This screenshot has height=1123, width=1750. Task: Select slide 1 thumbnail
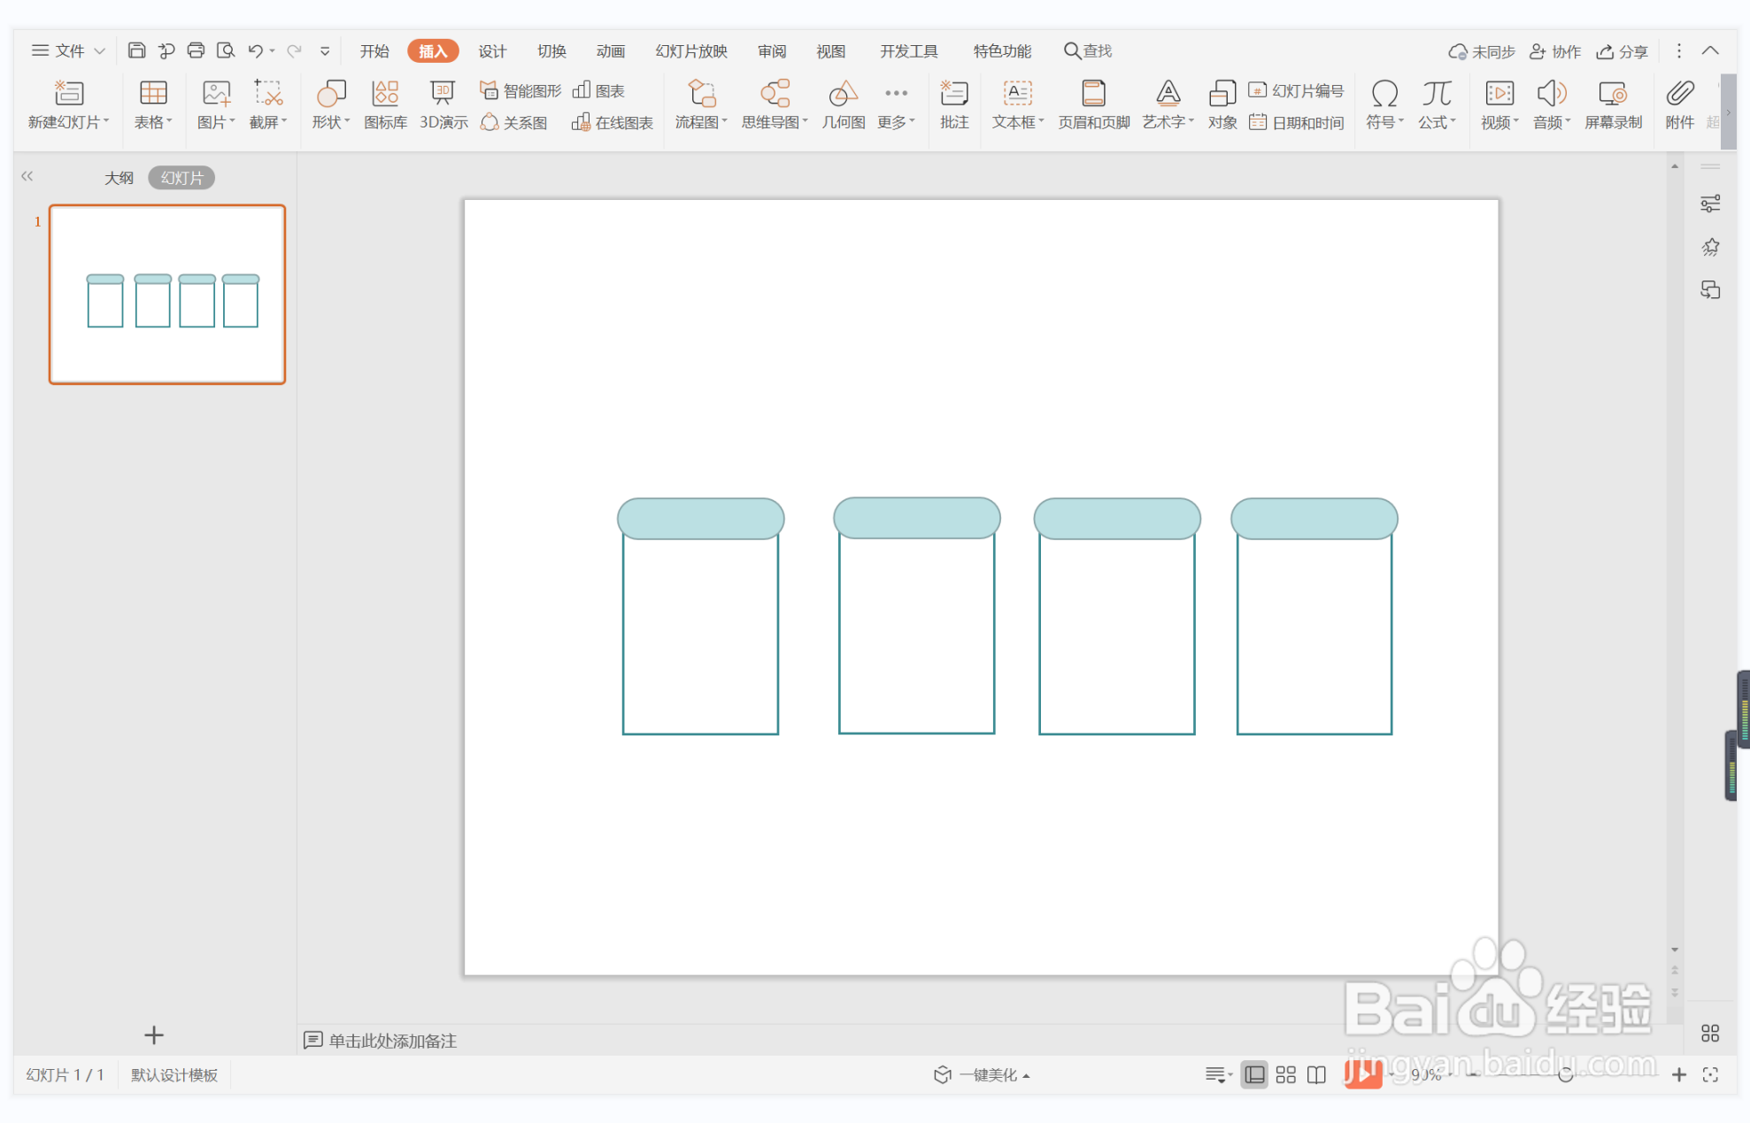(x=167, y=295)
